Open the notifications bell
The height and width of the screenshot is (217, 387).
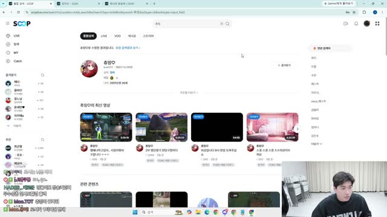356,24
